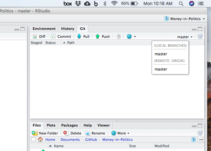Viewport: 211px width, 151px height.
Task: Open Dropbox menu bar icon
Action: (78, 3)
